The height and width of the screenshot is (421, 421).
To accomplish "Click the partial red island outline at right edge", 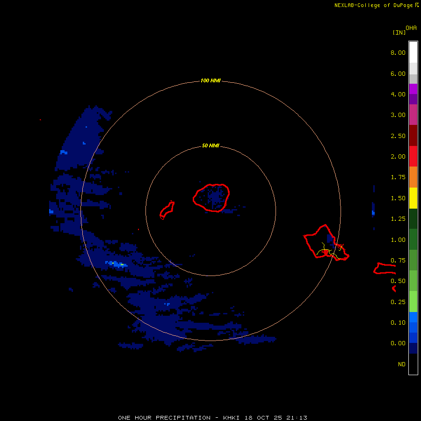I will [385, 269].
